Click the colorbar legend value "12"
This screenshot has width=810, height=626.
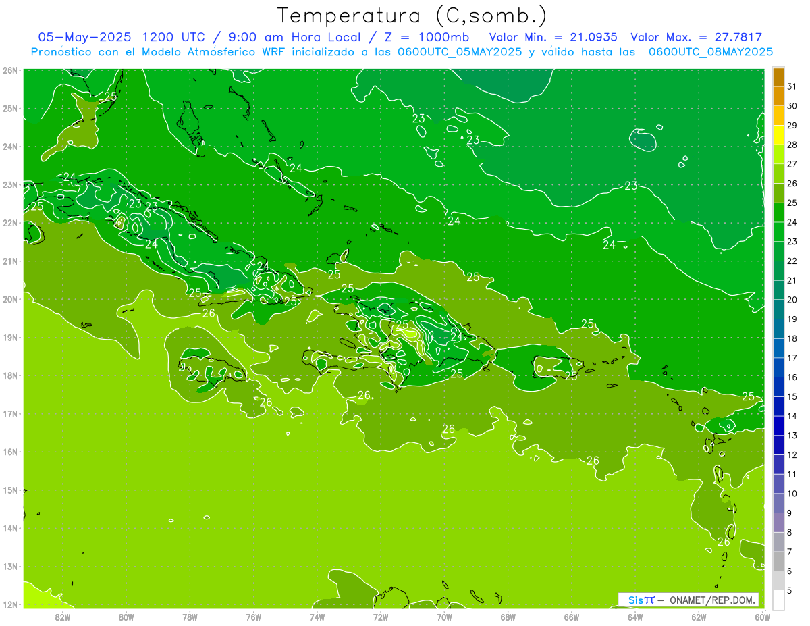coord(792,454)
